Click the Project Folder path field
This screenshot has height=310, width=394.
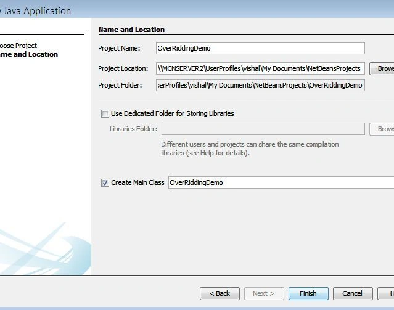point(260,85)
